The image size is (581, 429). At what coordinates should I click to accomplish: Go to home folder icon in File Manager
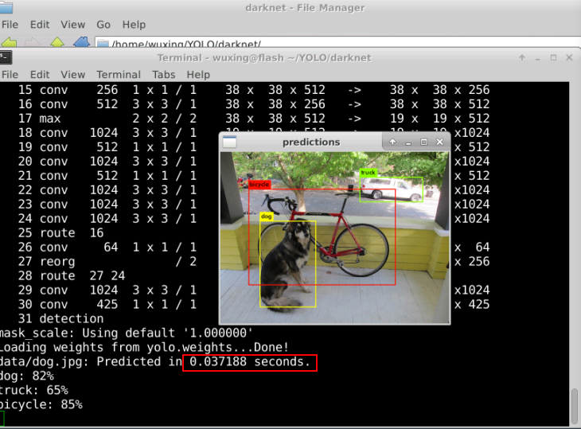[81, 42]
